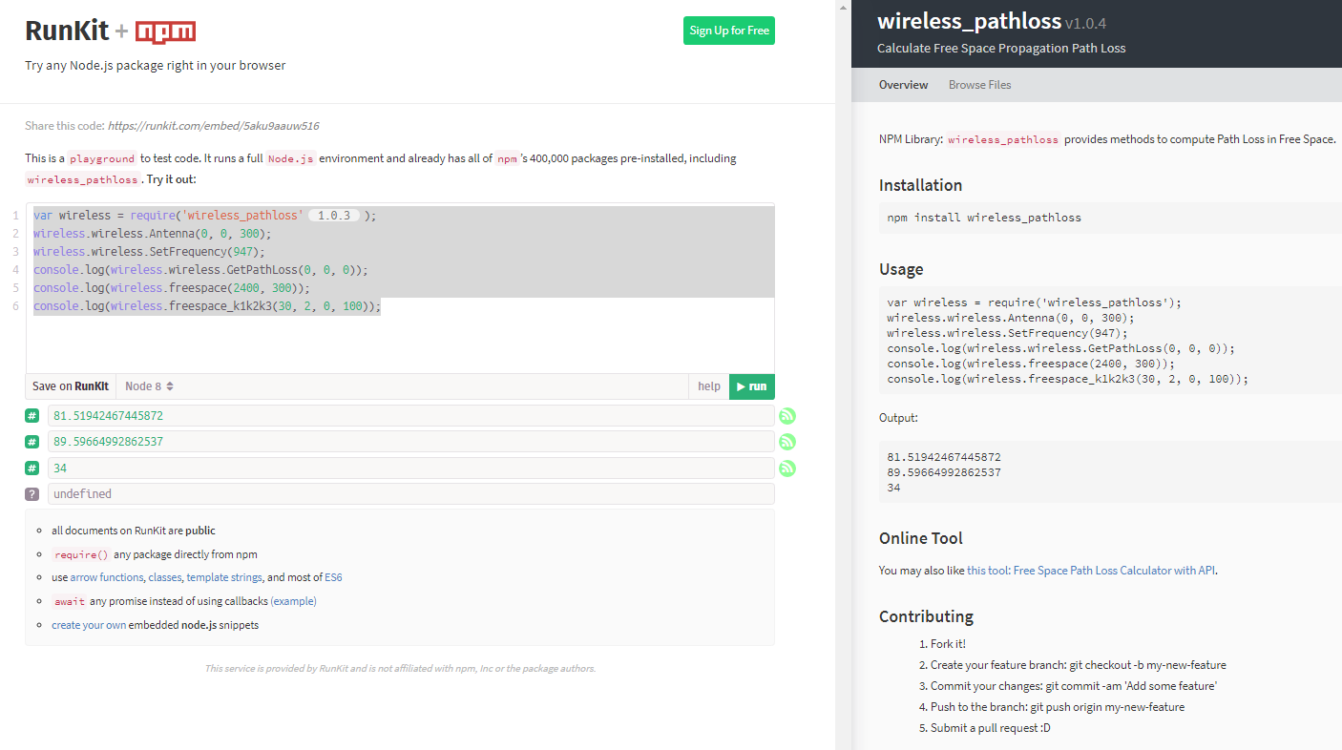
Task: Open feed icon for 89.59664992862537 output
Action: (x=787, y=442)
